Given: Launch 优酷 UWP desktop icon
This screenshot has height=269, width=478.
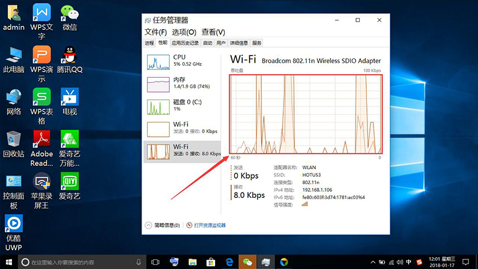Looking at the screenshot, I should pos(14,233).
